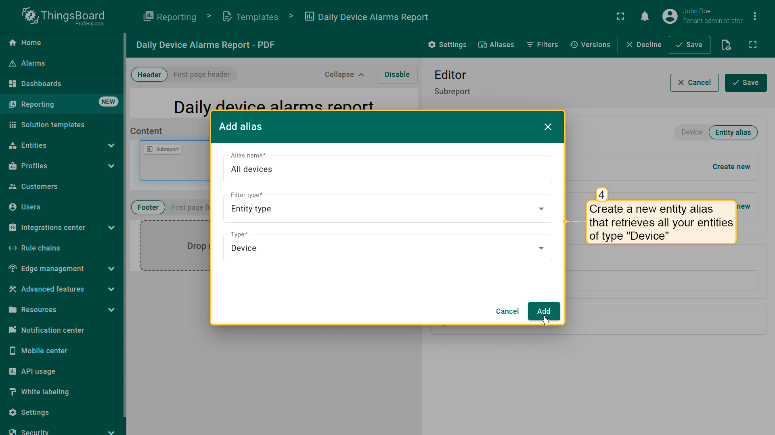
Task: Switch toggle to Entity alias
Action: click(733, 133)
